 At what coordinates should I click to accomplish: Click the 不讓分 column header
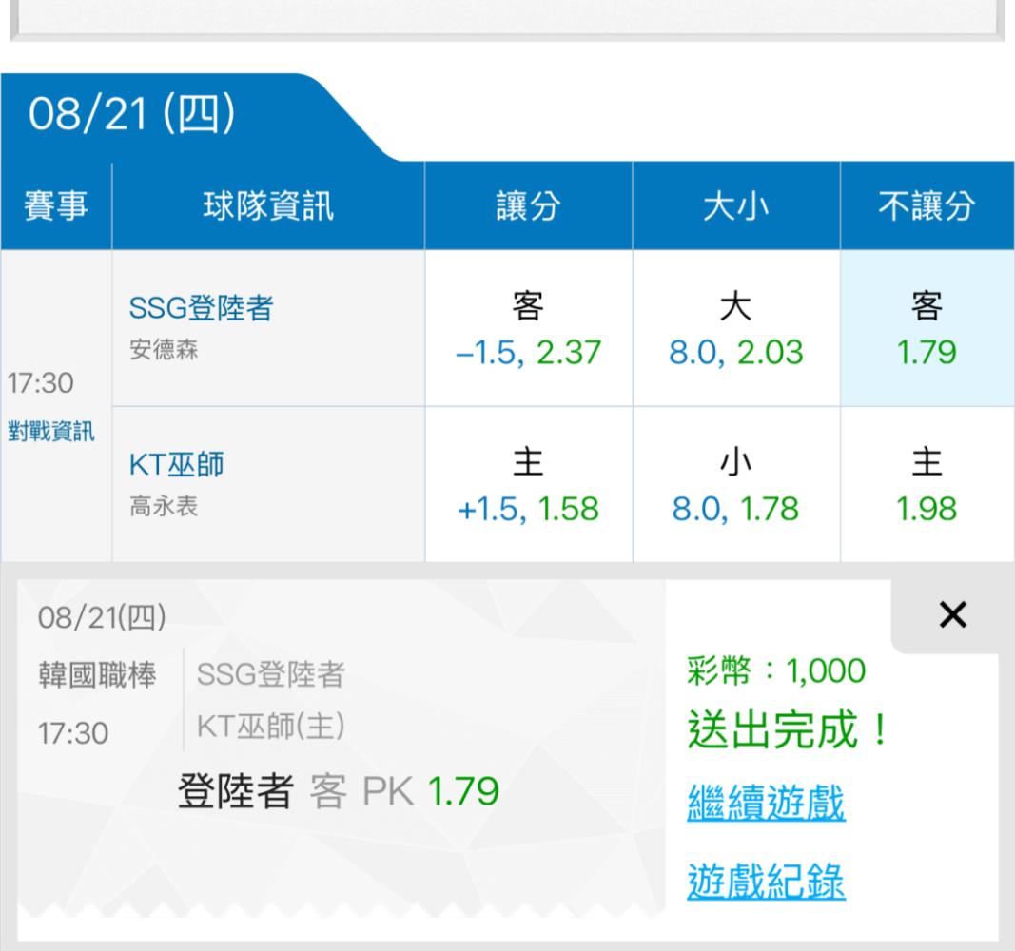(927, 205)
